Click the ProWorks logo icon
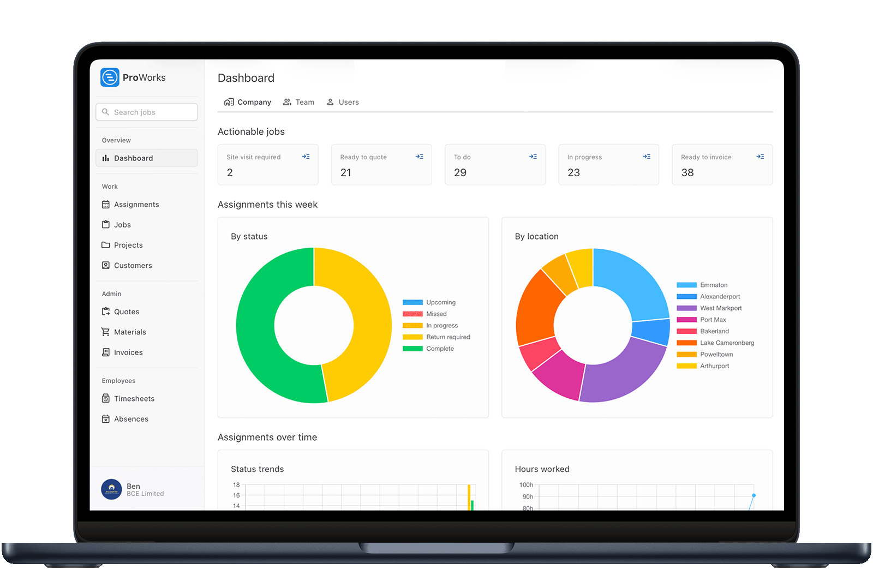 110,77
